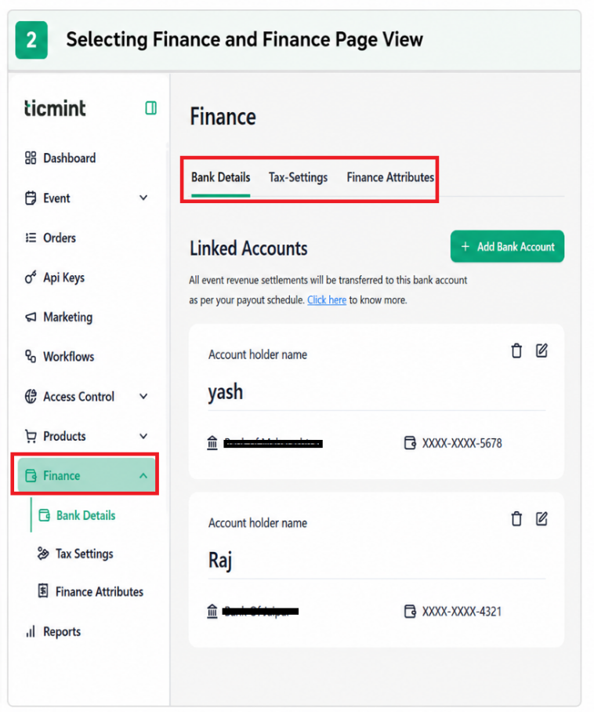Click the Add Bank Account button

507,246
